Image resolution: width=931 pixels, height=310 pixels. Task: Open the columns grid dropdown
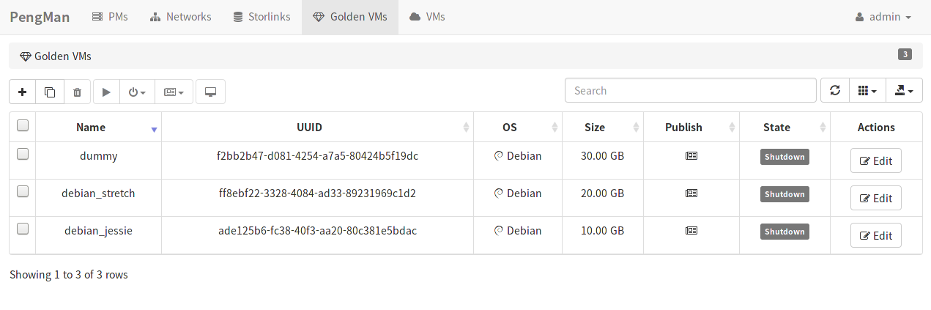click(867, 91)
